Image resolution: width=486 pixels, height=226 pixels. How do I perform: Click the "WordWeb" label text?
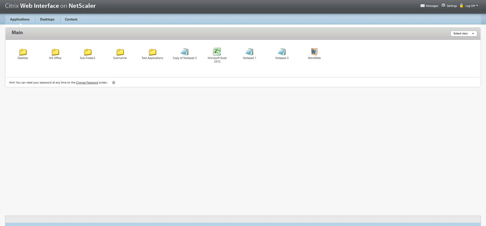click(x=314, y=58)
